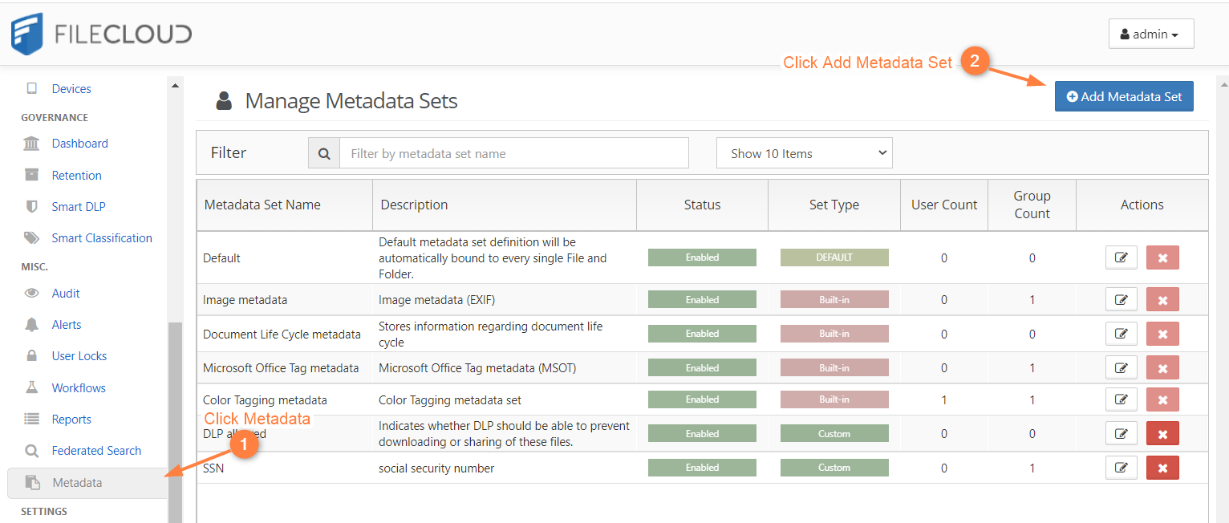Click the Retention sidebar link

pyautogui.click(x=76, y=176)
